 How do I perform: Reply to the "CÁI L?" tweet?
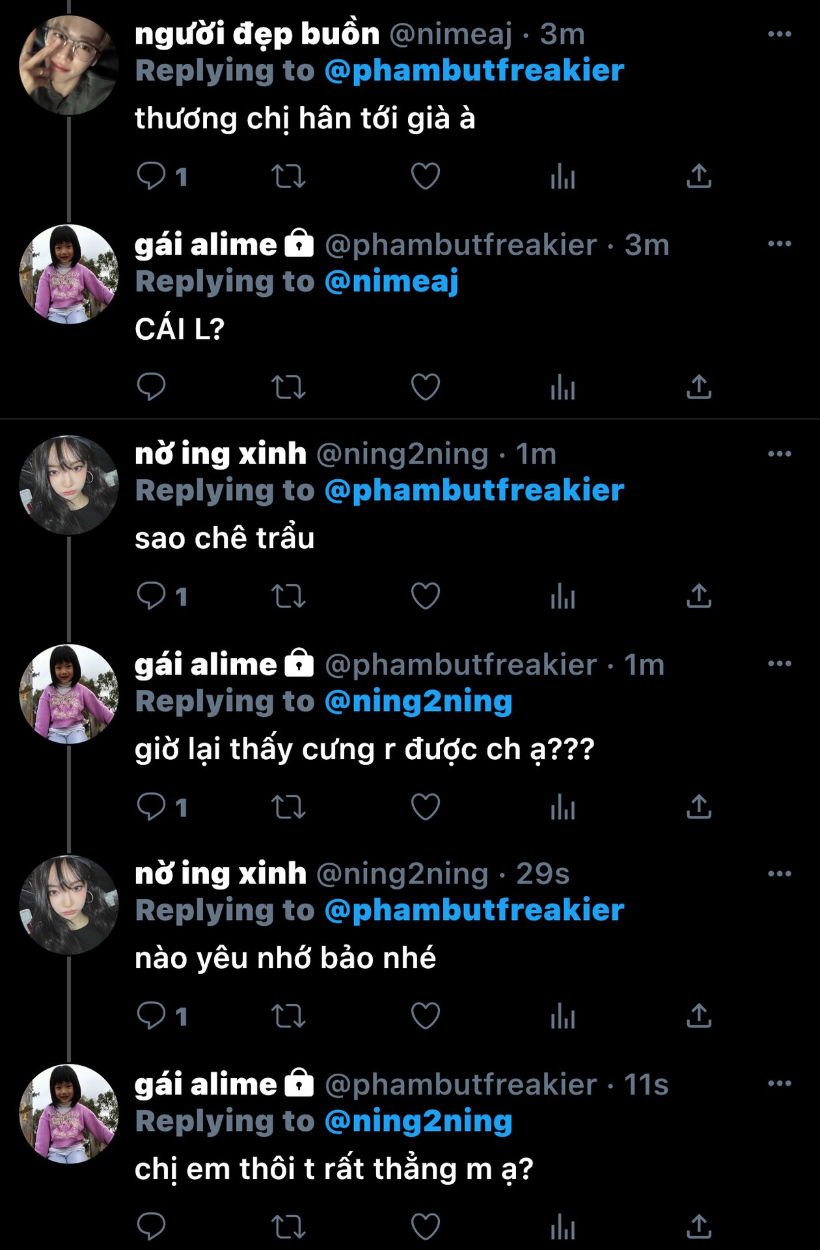click(152, 387)
